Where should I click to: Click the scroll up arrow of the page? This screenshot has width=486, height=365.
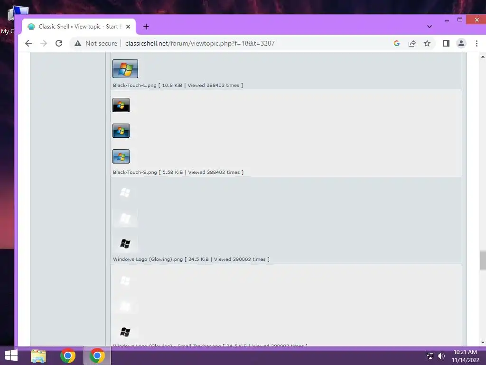click(483, 57)
